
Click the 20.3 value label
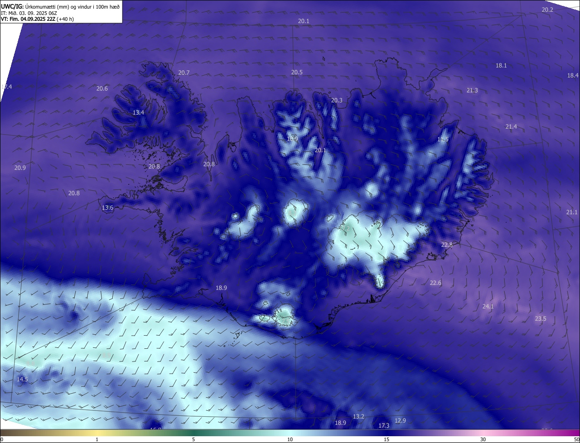coord(337,100)
